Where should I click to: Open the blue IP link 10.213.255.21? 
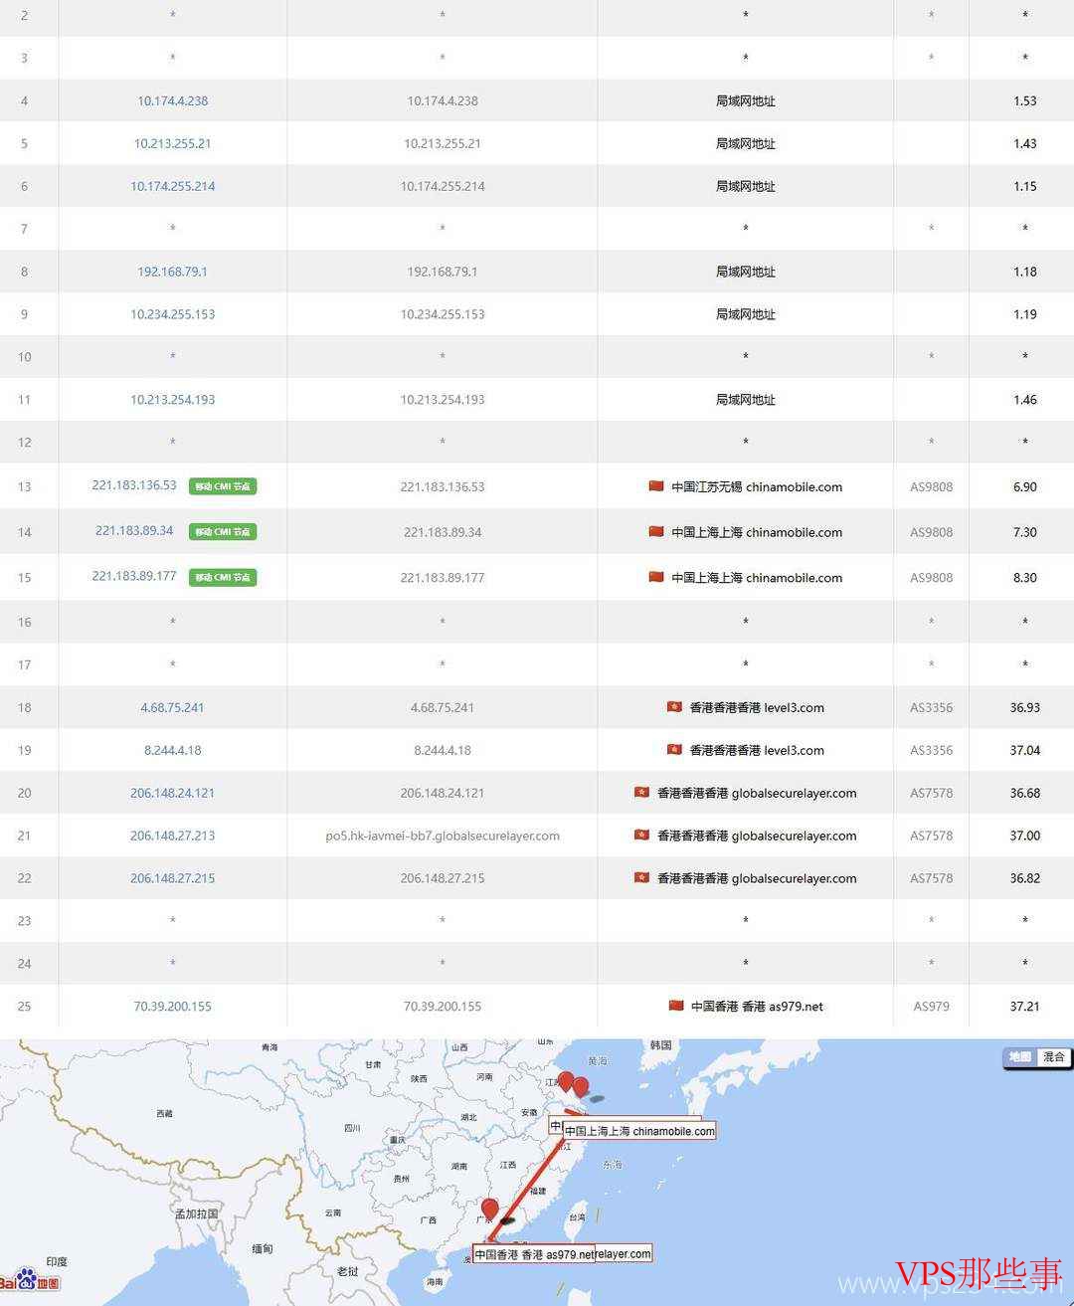pos(173,143)
